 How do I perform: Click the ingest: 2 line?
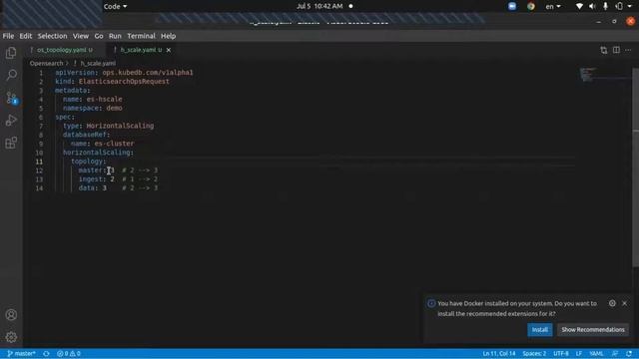click(x=118, y=179)
